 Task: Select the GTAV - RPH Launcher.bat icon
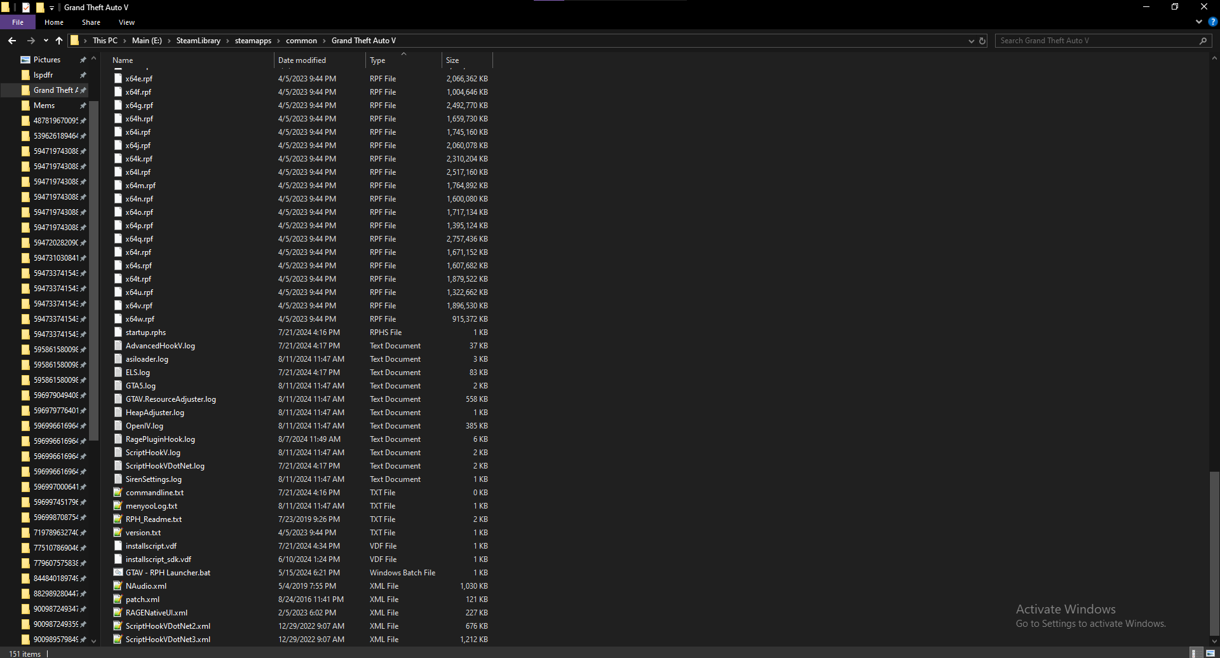coord(118,573)
